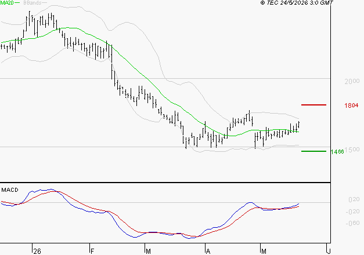Click the A month label on time axis

(x=208, y=252)
